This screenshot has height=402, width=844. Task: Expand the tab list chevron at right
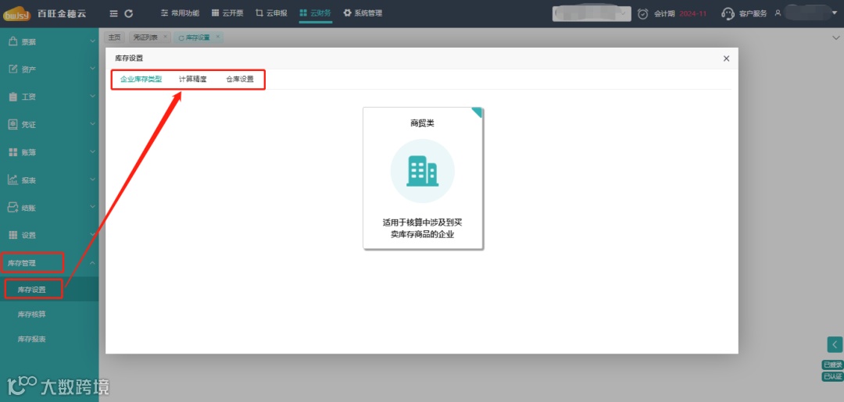click(x=836, y=37)
